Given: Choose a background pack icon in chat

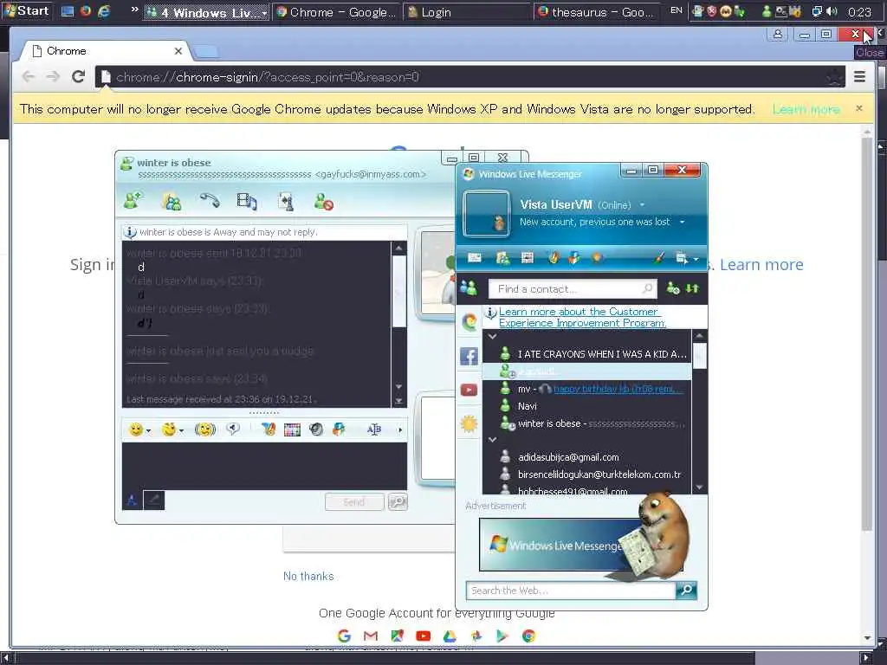Looking at the screenshot, I should pos(339,429).
